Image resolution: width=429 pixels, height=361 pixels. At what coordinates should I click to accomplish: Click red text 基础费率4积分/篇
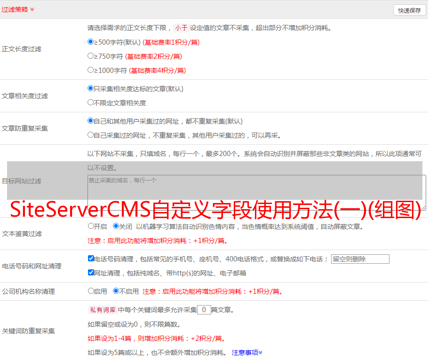tap(158, 71)
